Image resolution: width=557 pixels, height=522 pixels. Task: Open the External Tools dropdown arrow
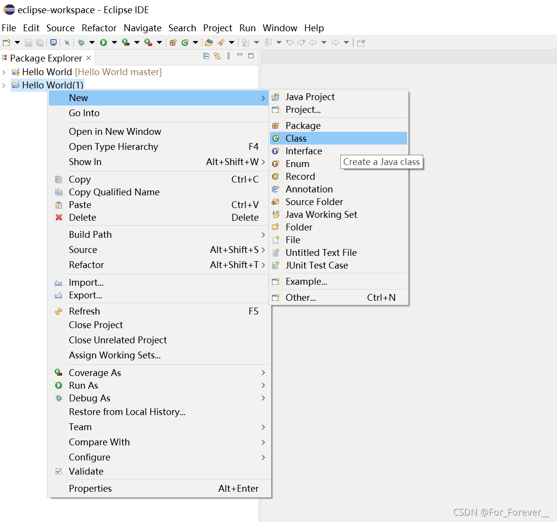(x=160, y=42)
